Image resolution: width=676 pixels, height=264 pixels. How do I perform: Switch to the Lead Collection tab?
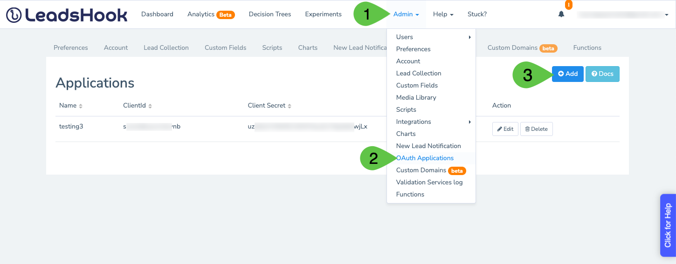[x=166, y=47]
